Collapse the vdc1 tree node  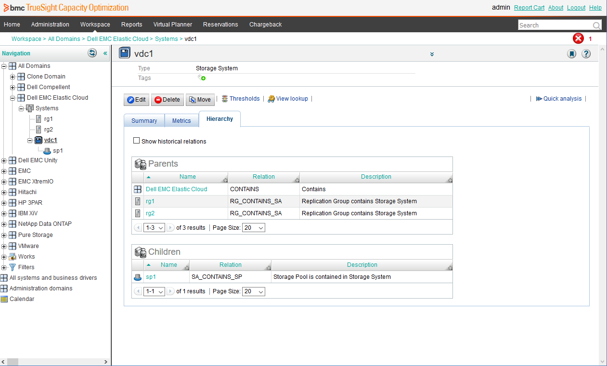coord(30,141)
